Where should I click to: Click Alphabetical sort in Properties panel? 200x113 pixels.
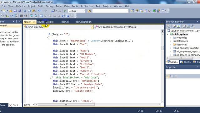click(x=171, y=76)
